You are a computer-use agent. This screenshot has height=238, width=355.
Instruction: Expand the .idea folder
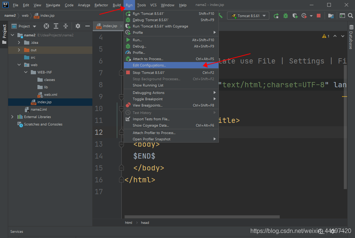[19, 43]
